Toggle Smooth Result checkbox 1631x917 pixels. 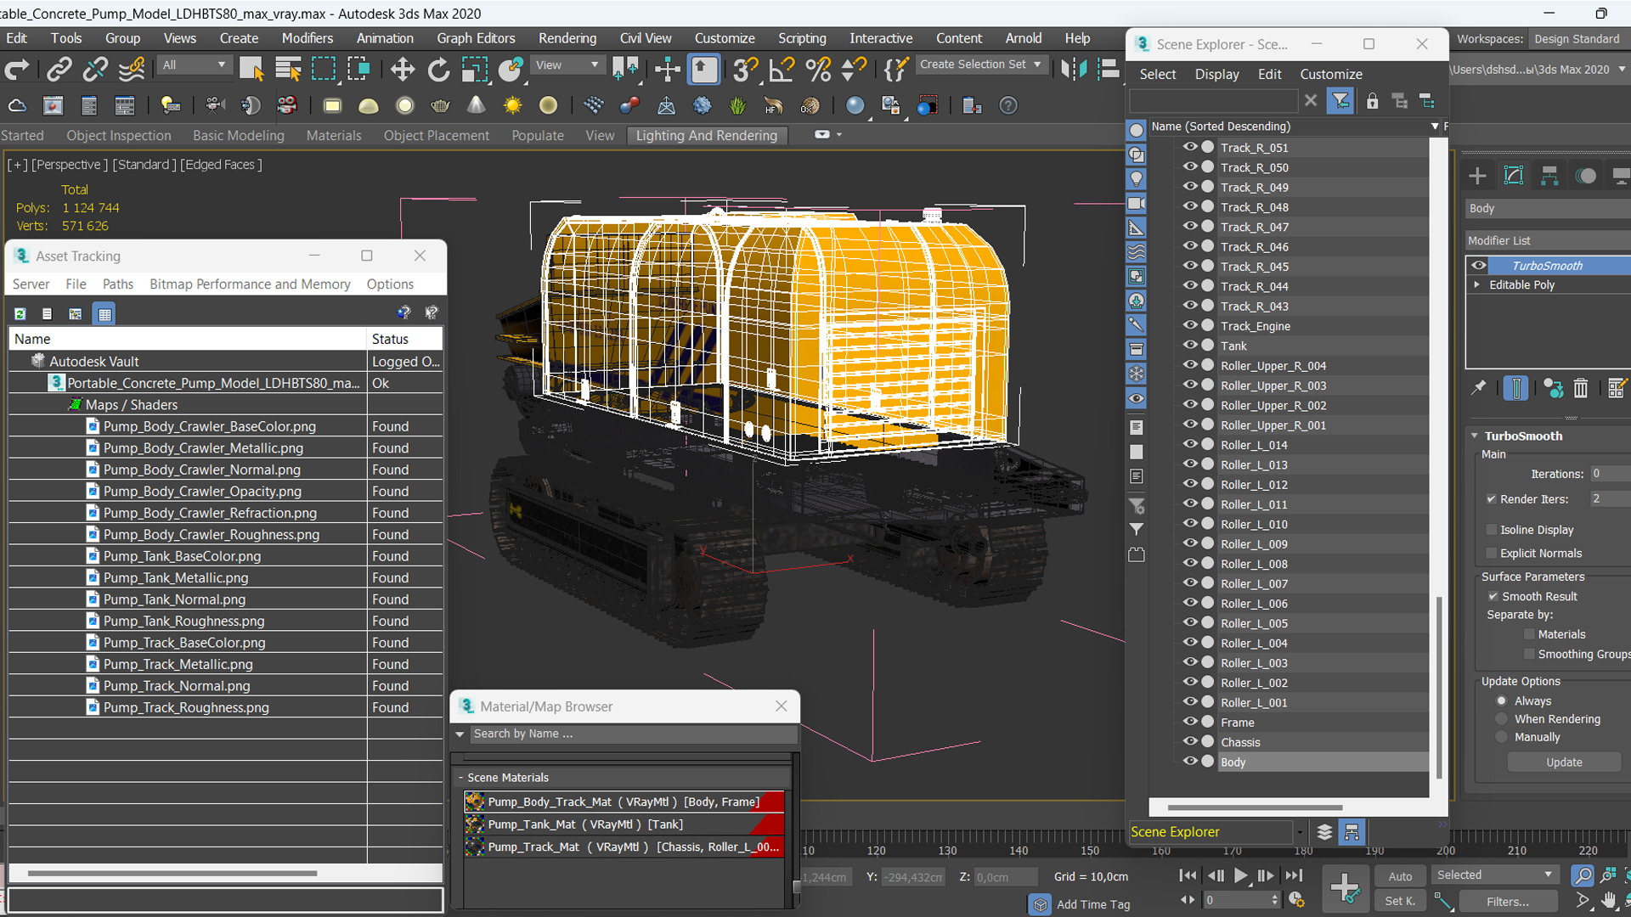click(x=1493, y=597)
